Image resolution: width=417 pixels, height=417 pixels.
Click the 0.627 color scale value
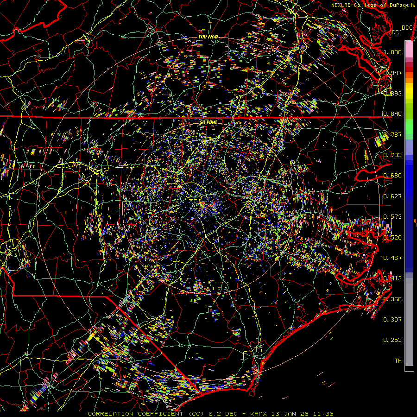click(392, 196)
